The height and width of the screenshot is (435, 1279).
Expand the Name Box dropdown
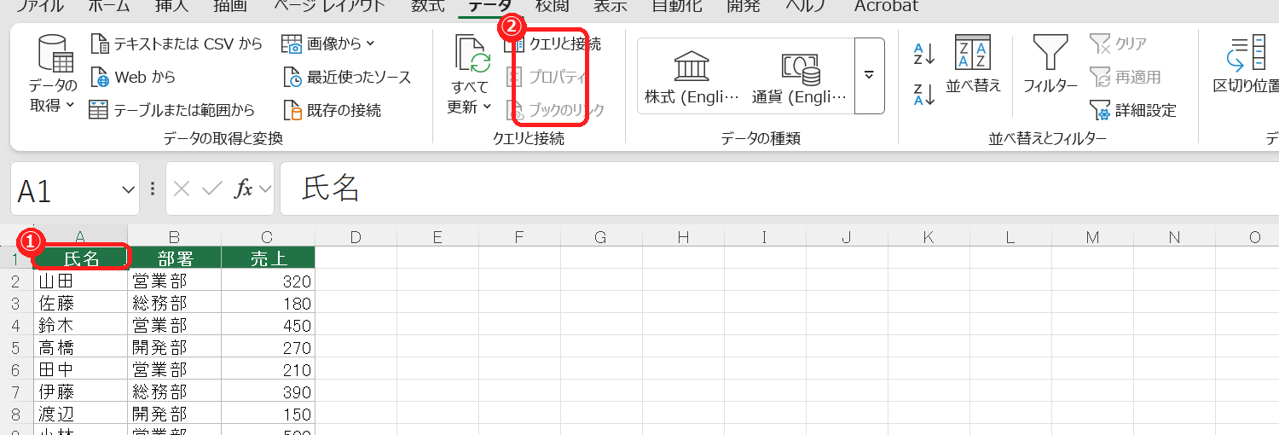tap(128, 189)
